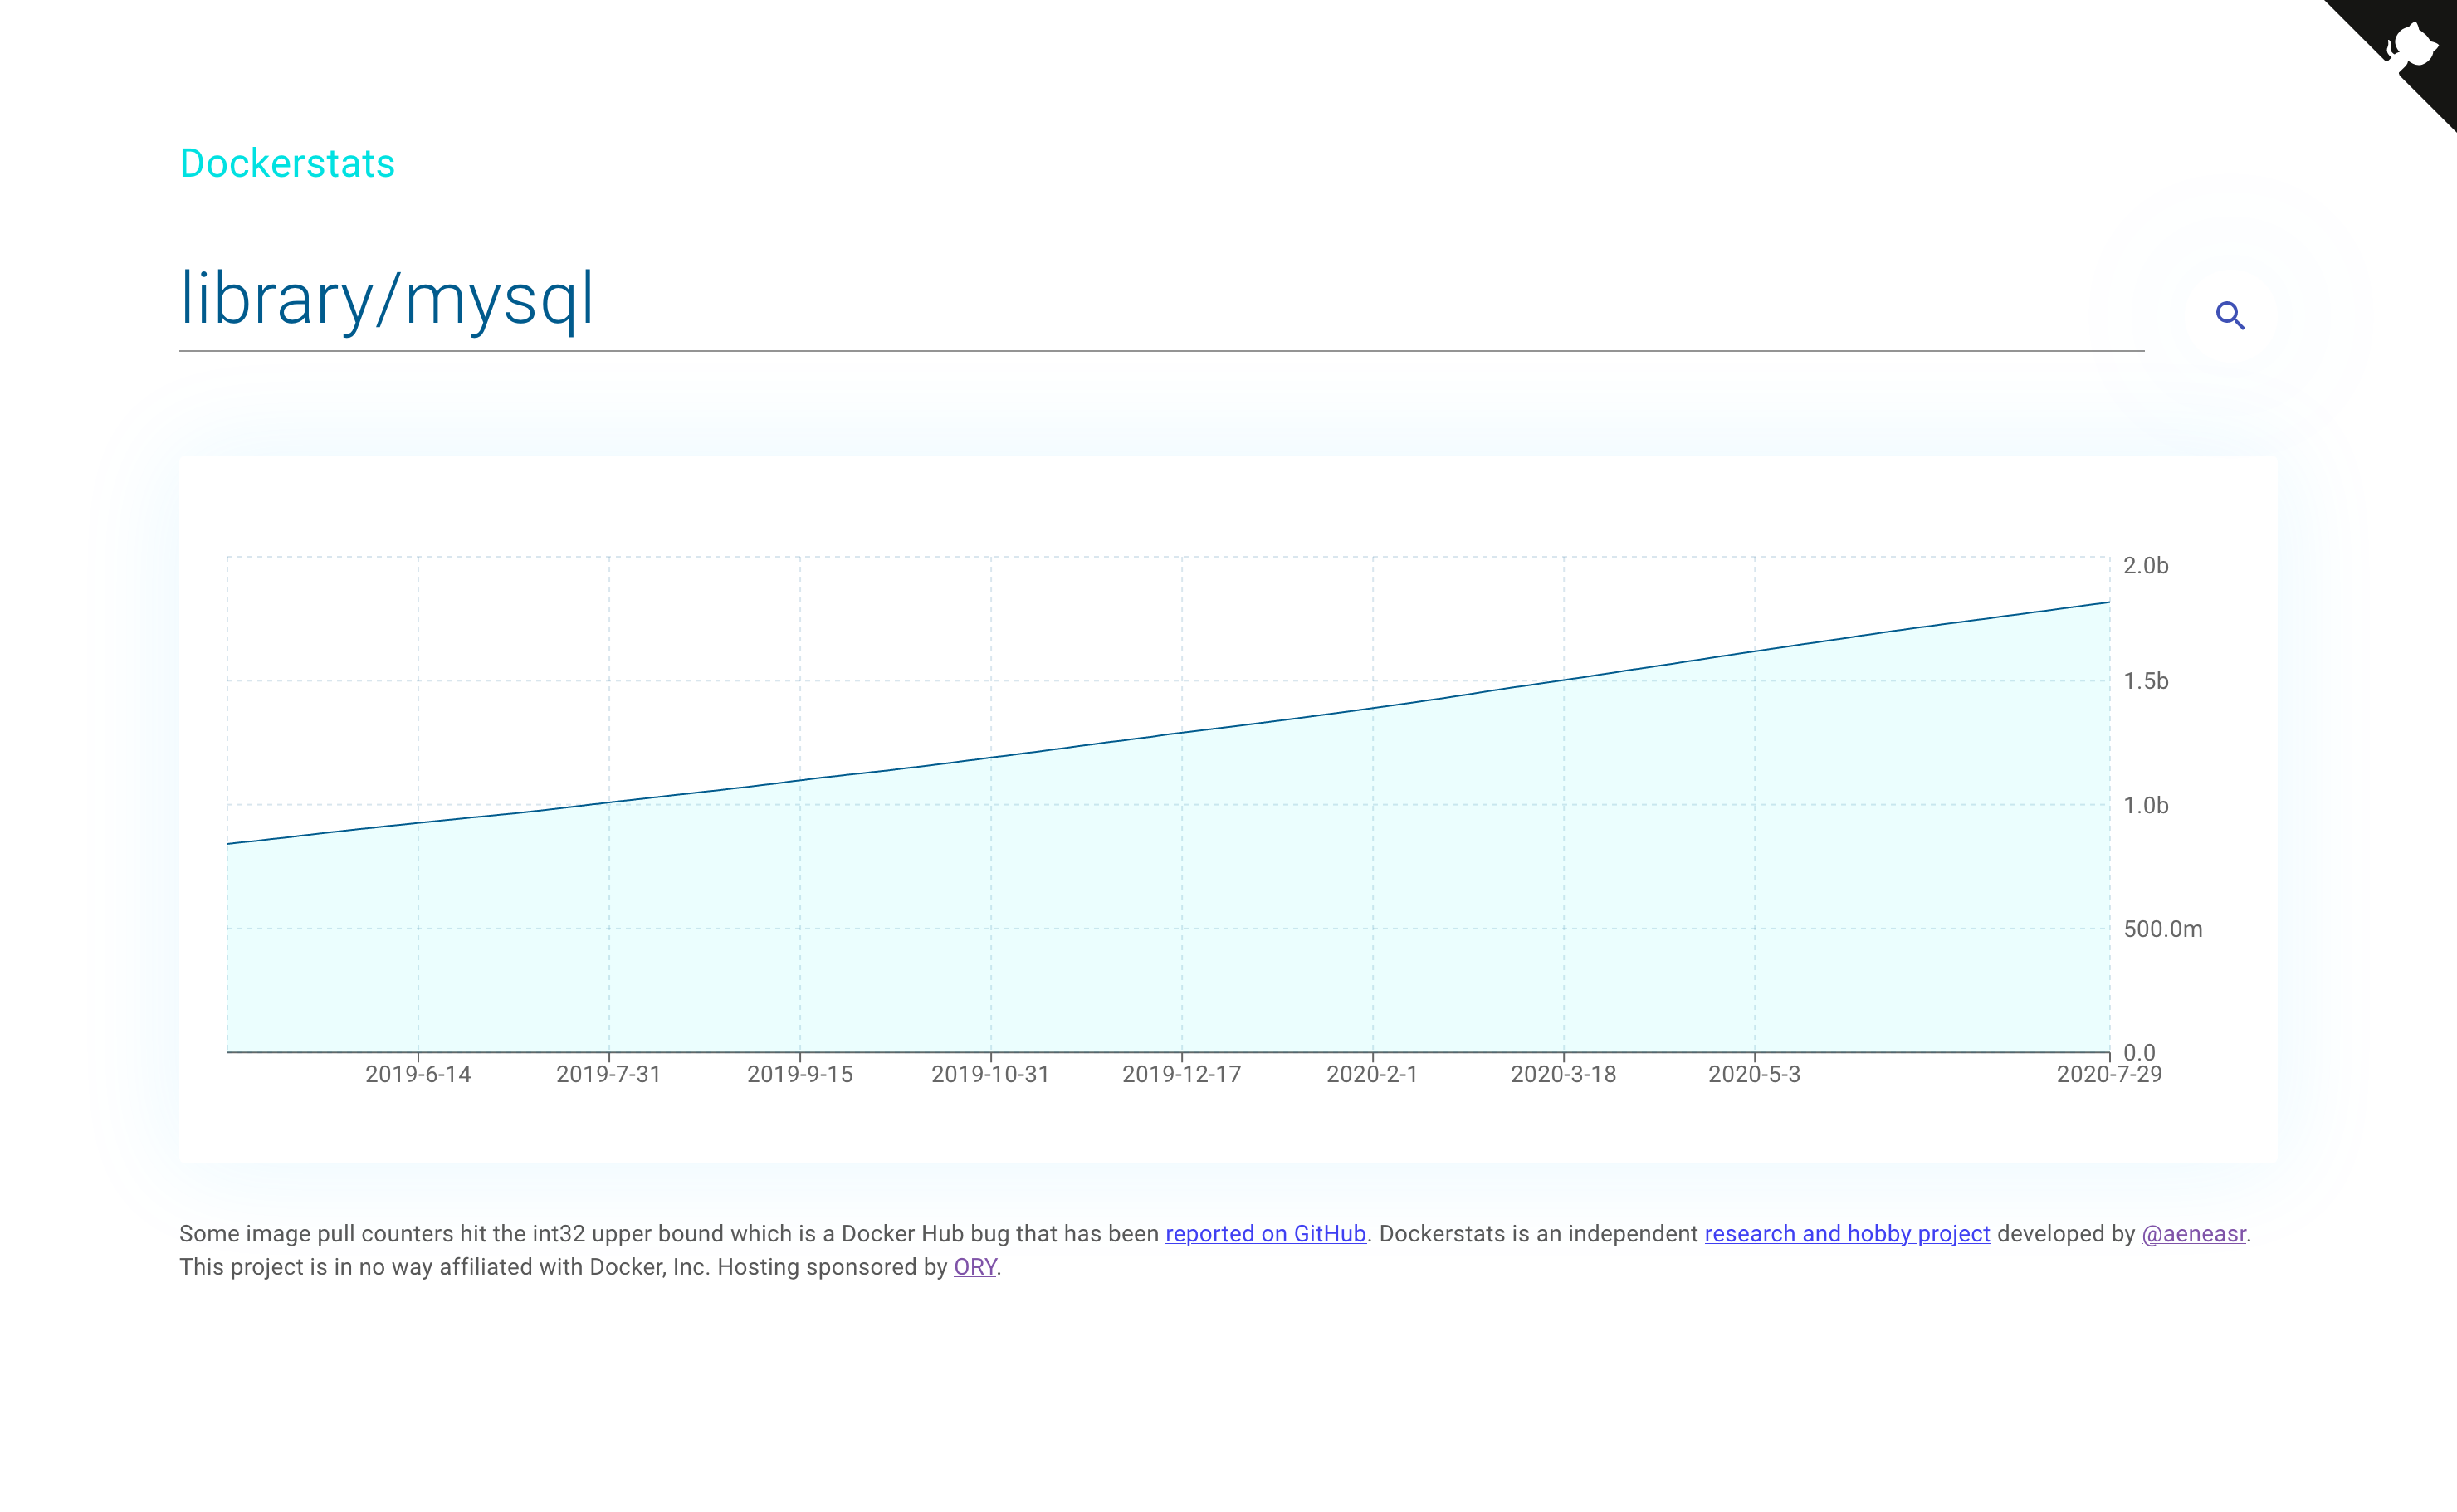Click the magnifier search icon
Viewport: 2457px width, 1512px height.
coord(2229,316)
